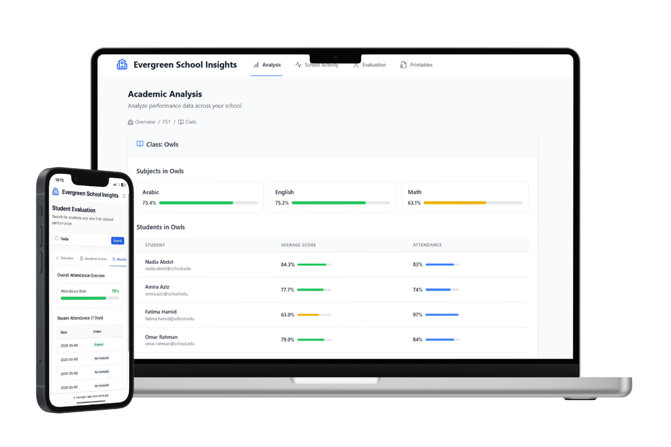Click the school building logo on laptop

[x=122, y=65]
